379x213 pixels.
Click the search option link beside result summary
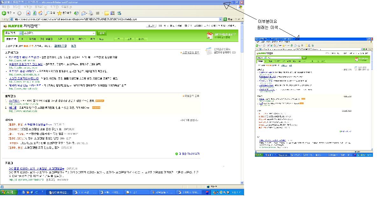(x=60, y=46)
